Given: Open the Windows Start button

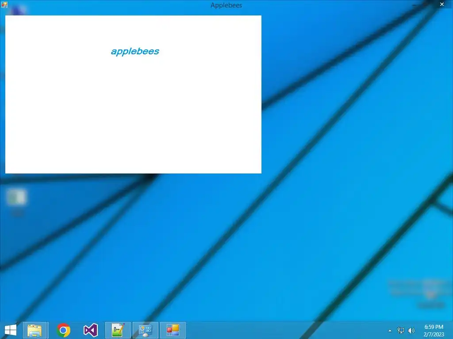Looking at the screenshot, I should coord(11,330).
